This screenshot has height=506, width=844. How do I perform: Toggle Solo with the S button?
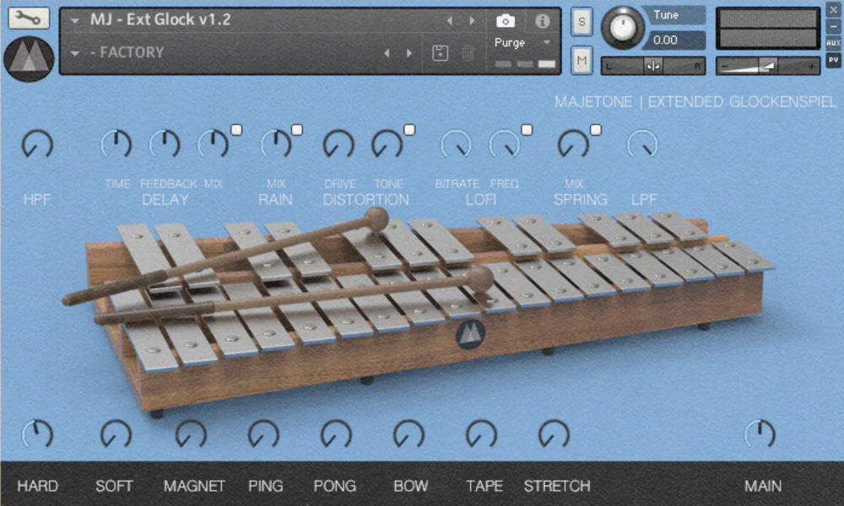point(582,22)
